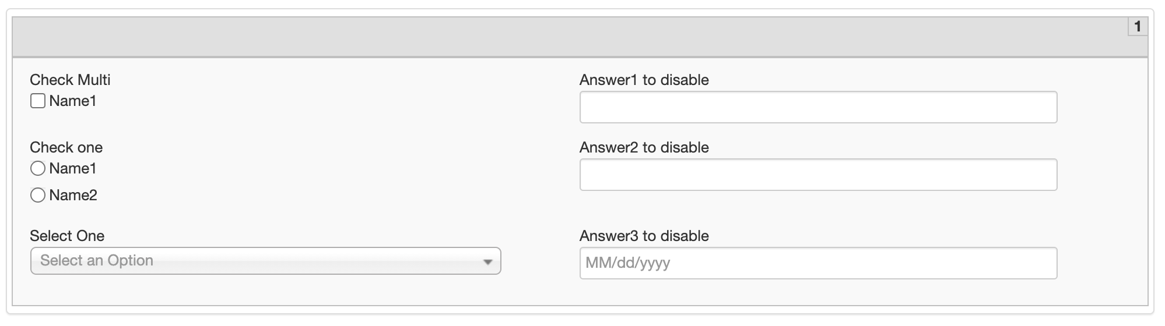Click the Select One field label
1165x326 pixels.
pos(67,236)
